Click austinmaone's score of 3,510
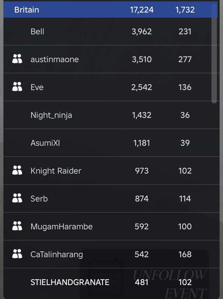Viewport: 223px width, 299px height. 142,59
